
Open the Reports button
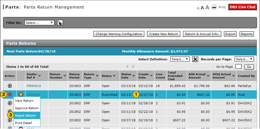[x=247, y=34]
